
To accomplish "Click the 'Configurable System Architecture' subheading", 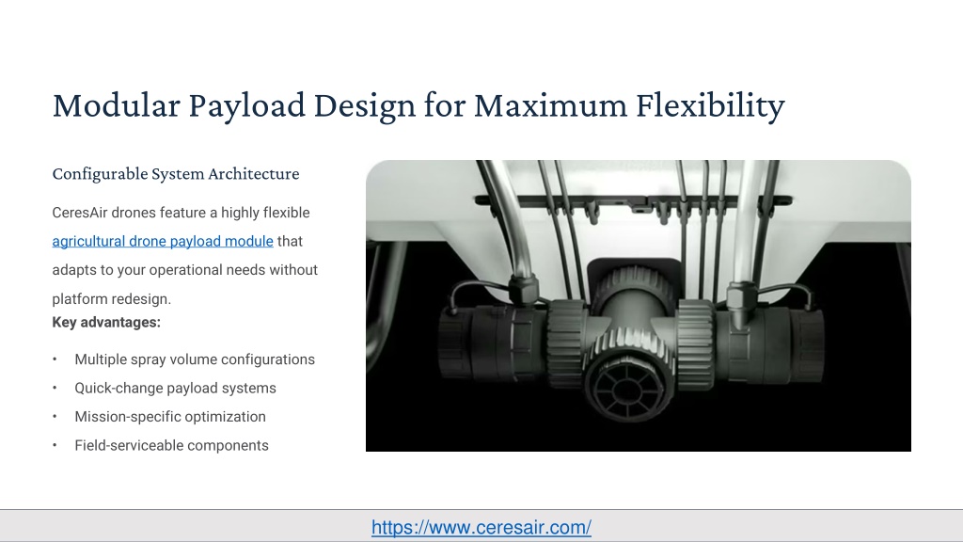I will click(x=176, y=174).
